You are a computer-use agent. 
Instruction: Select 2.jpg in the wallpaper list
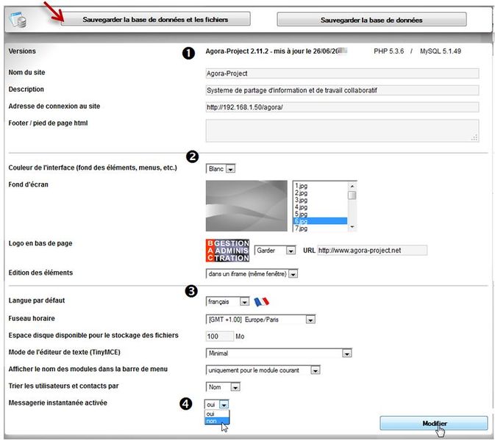point(321,193)
